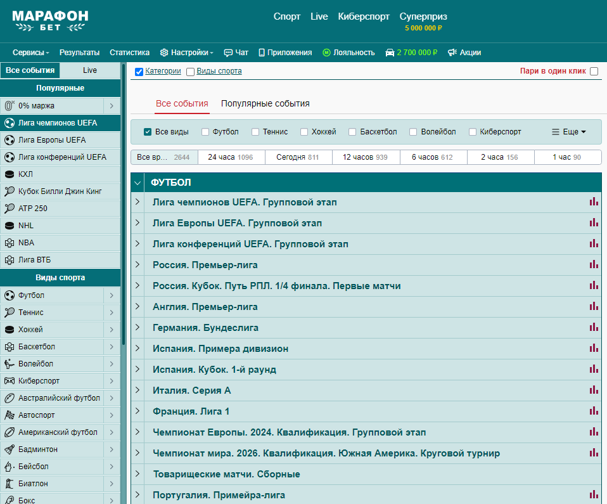Viewport: 607px width, 504px height.
Task: Expand Лига Европы UEFA. Групповой этап row
Action: [137, 223]
